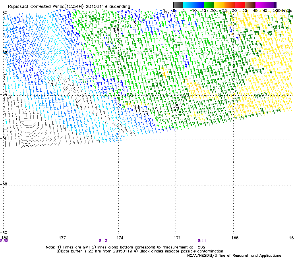The height and width of the screenshot is (258, 294).
Task: Click the cyan 5-10 knots legend swatch
Action: pos(188,5)
